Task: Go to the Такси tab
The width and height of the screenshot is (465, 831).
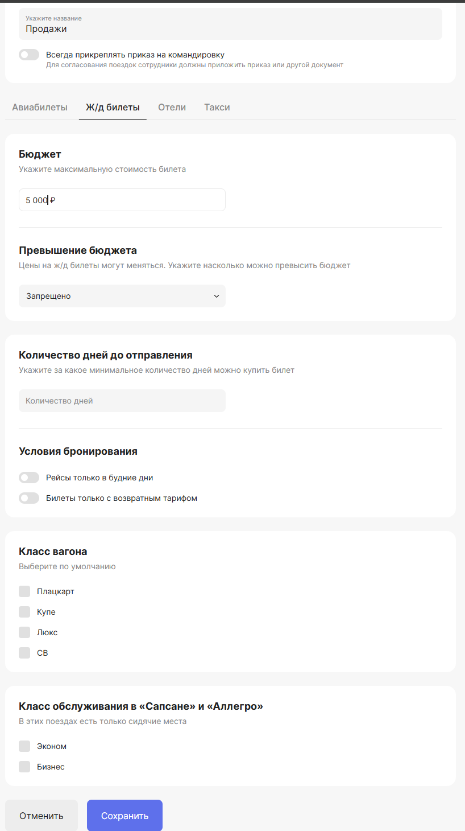Action: [217, 107]
